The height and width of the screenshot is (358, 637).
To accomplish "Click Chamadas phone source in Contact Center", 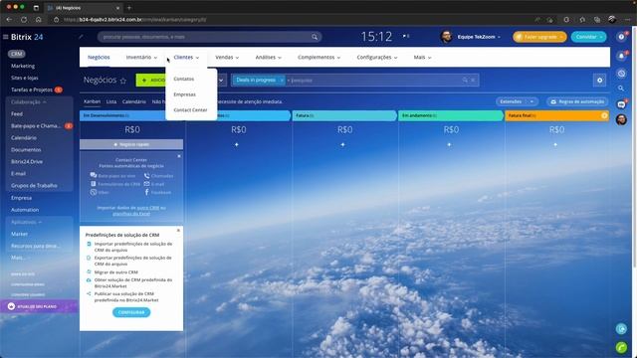I will click(158, 176).
